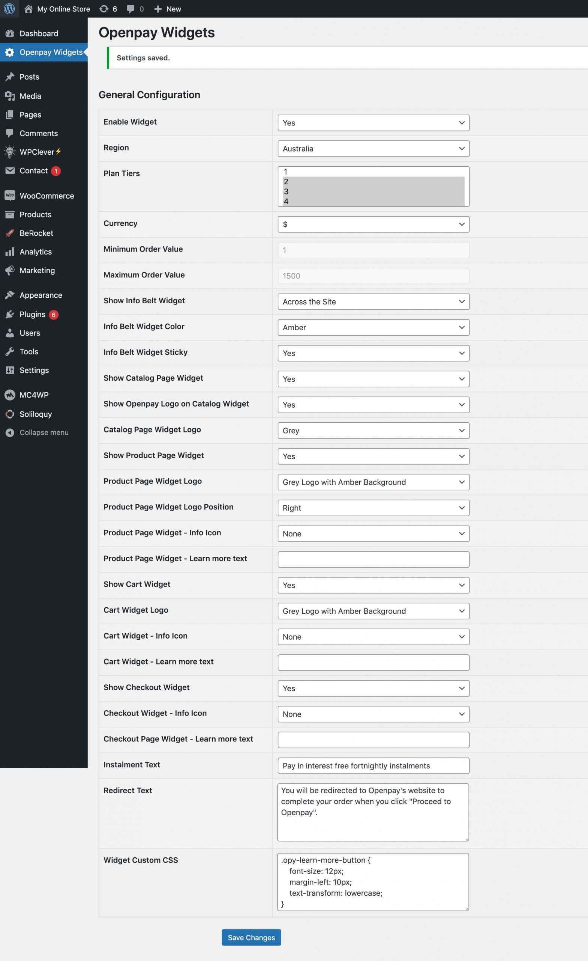Open the Enable Widget dropdown

(373, 123)
